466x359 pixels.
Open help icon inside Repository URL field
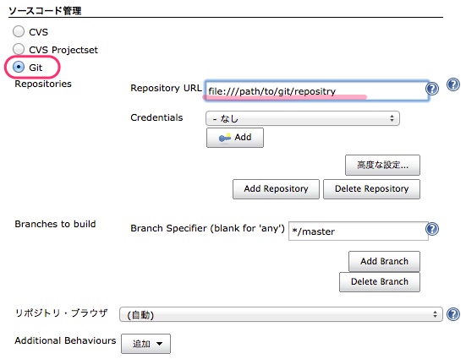click(432, 88)
